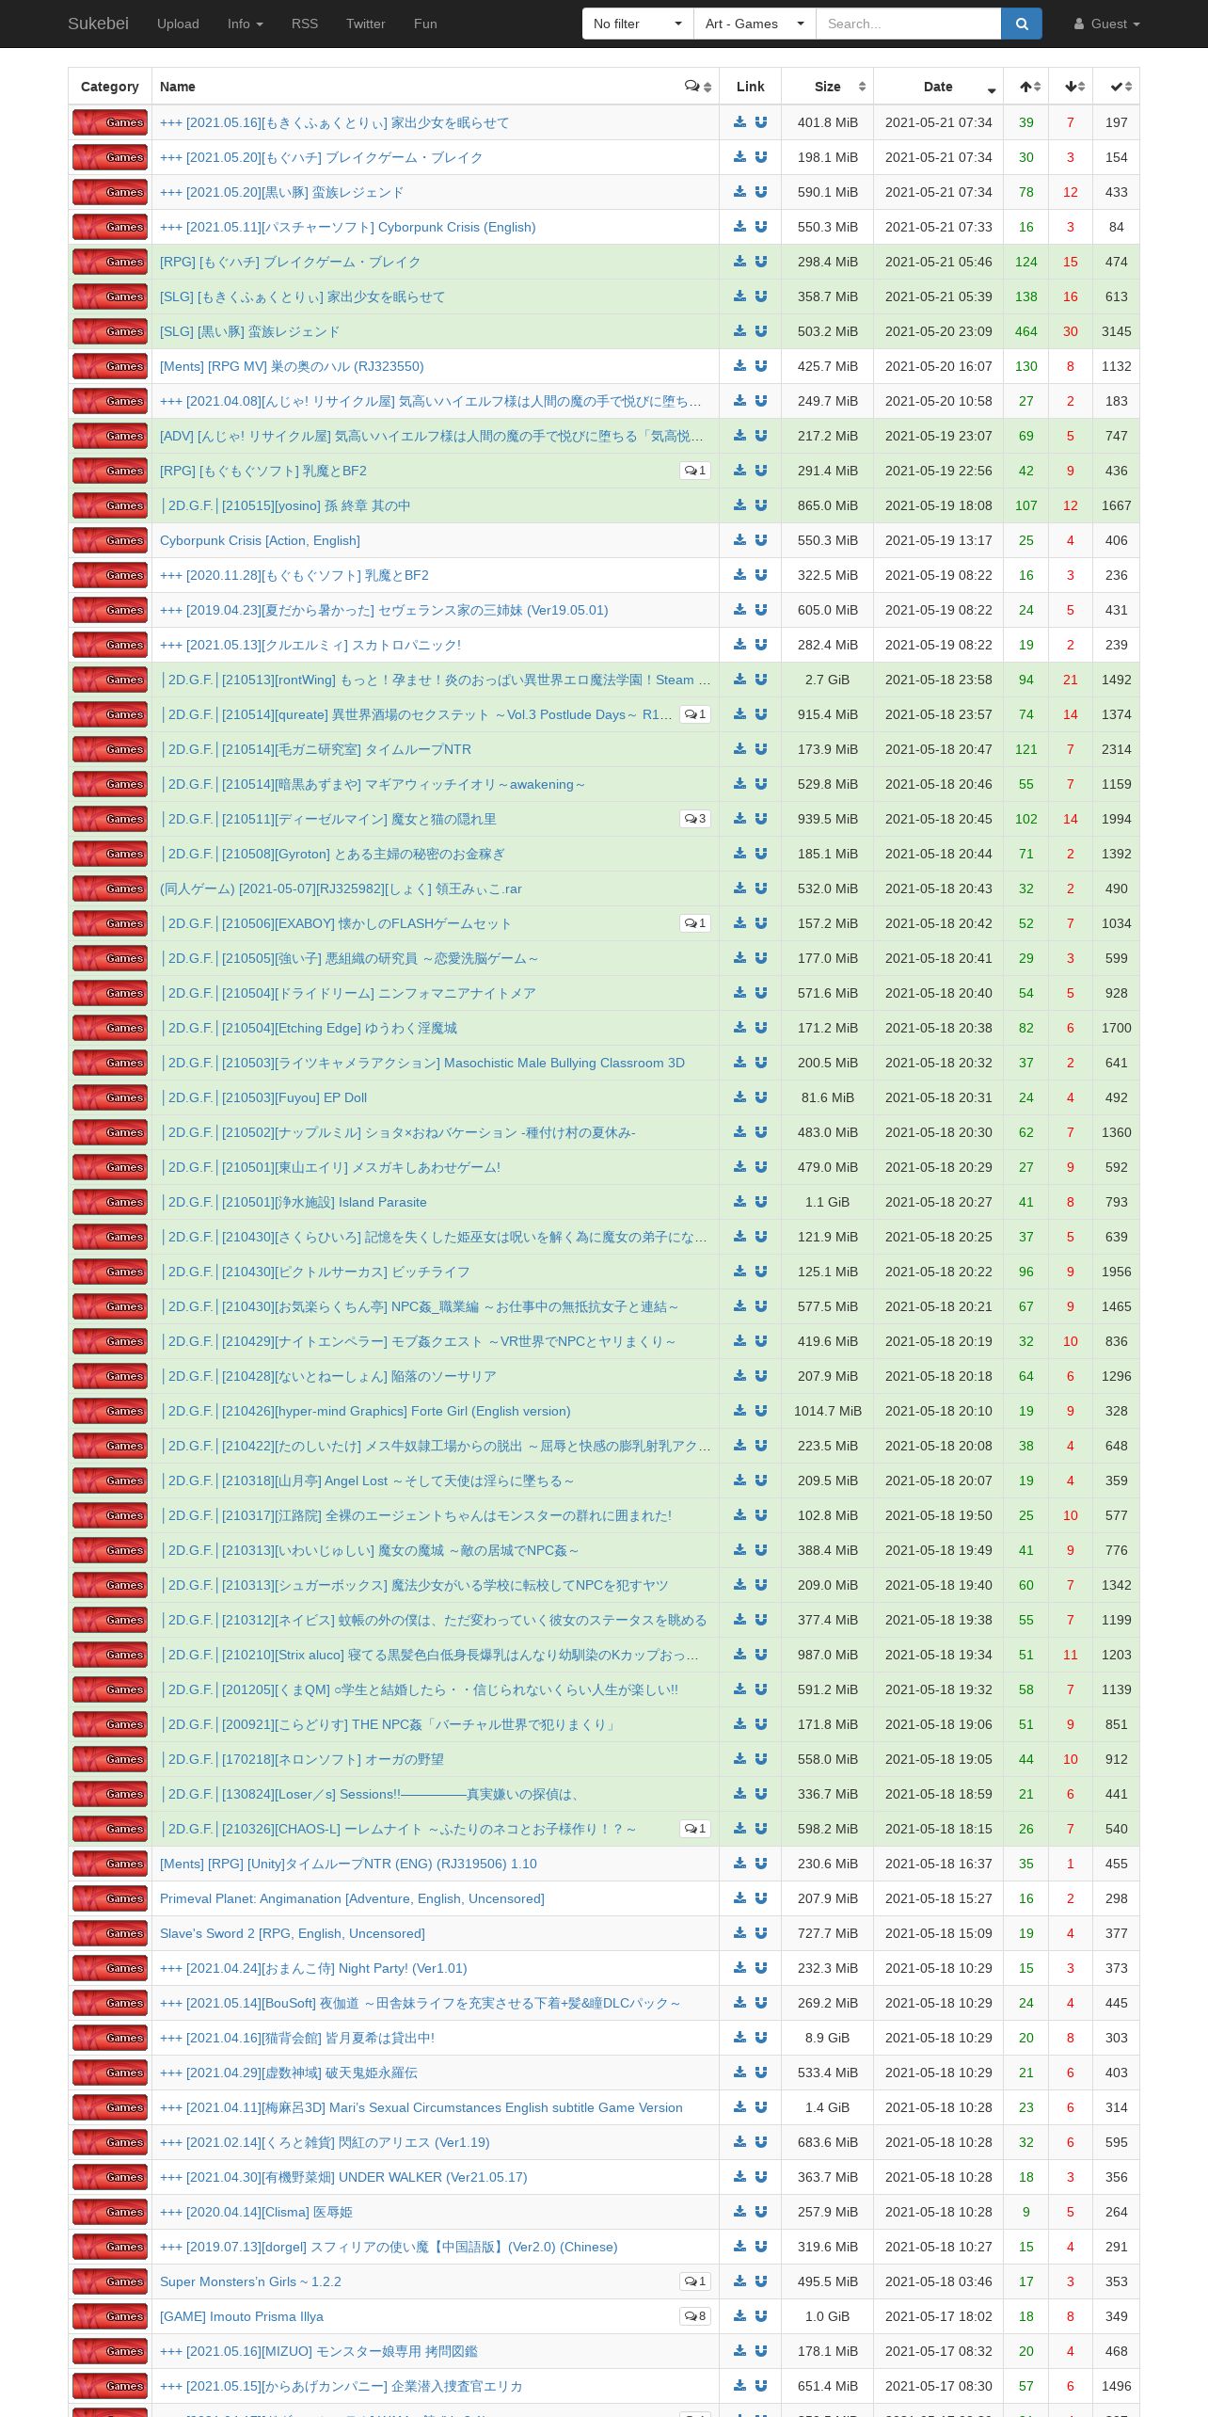Screen dimensions: 1208x2417
Task: Select the 2.7 GiB size cell
Action: click(x=827, y=680)
